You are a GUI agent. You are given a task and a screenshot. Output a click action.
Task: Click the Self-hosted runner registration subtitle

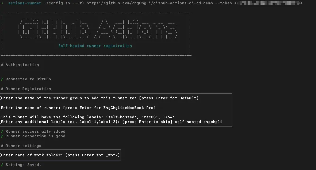tap(95, 46)
